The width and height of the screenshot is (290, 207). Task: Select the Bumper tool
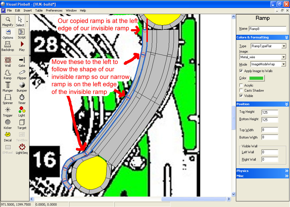click(x=22, y=87)
